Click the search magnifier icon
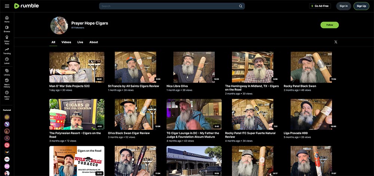 (x=240, y=6)
